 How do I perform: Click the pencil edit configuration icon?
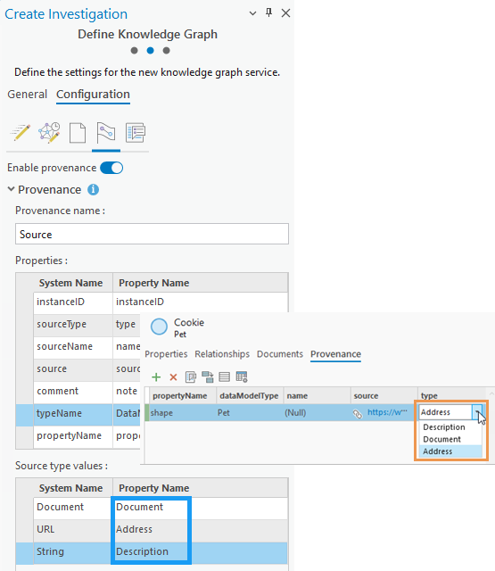(x=21, y=132)
